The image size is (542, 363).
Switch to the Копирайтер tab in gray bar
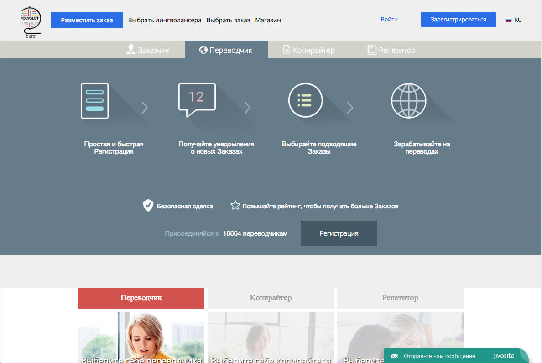309,50
